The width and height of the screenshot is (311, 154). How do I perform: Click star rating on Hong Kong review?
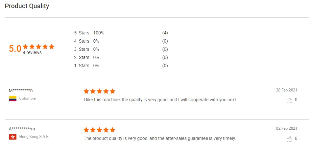pos(99,130)
